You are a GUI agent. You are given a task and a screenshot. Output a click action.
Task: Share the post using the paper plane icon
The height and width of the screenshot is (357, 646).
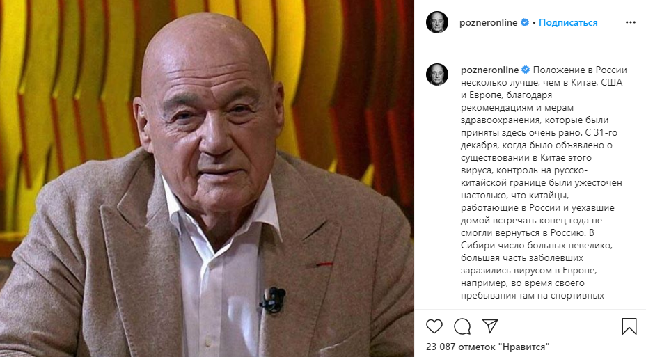(490, 326)
